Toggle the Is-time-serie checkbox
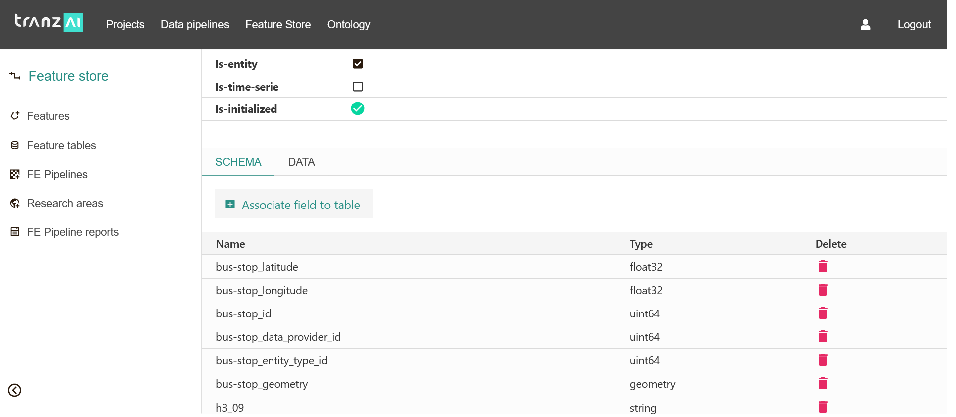 point(358,87)
